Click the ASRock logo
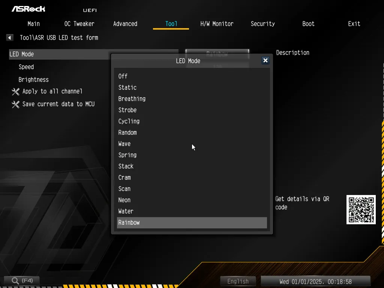The width and height of the screenshot is (384, 288). pyautogui.click(x=28, y=9)
